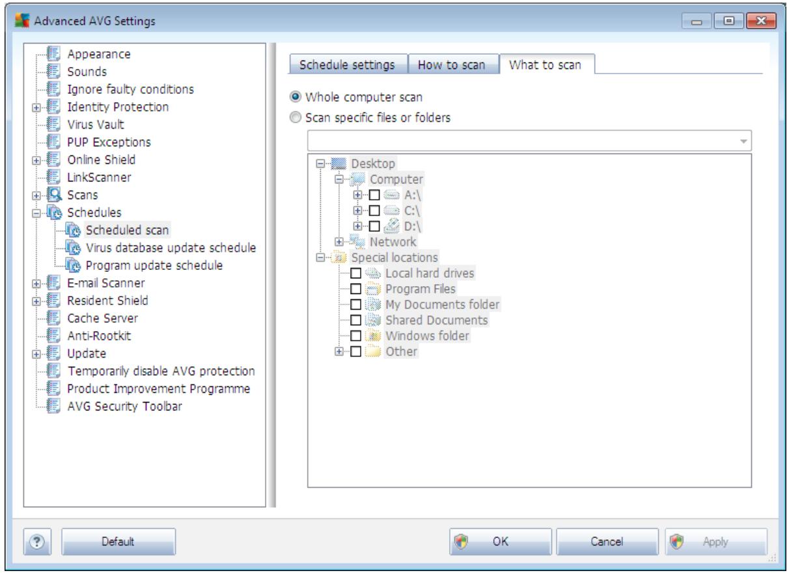This screenshot has width=787, height=573.
Task: Click the Scheduled scan icon
Action: click(x=74, y=230)
